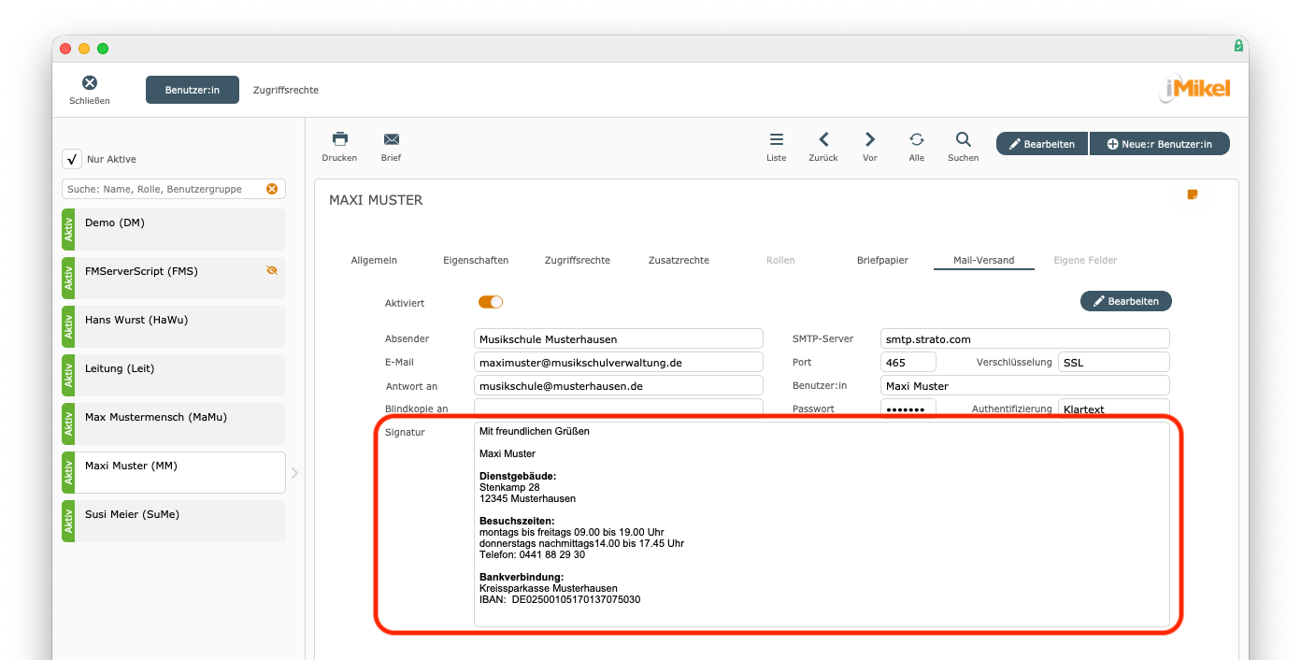This screenshot has height=660, width=1301.
Task: Click the Alle refresh icon
Action: coord(917,139)
